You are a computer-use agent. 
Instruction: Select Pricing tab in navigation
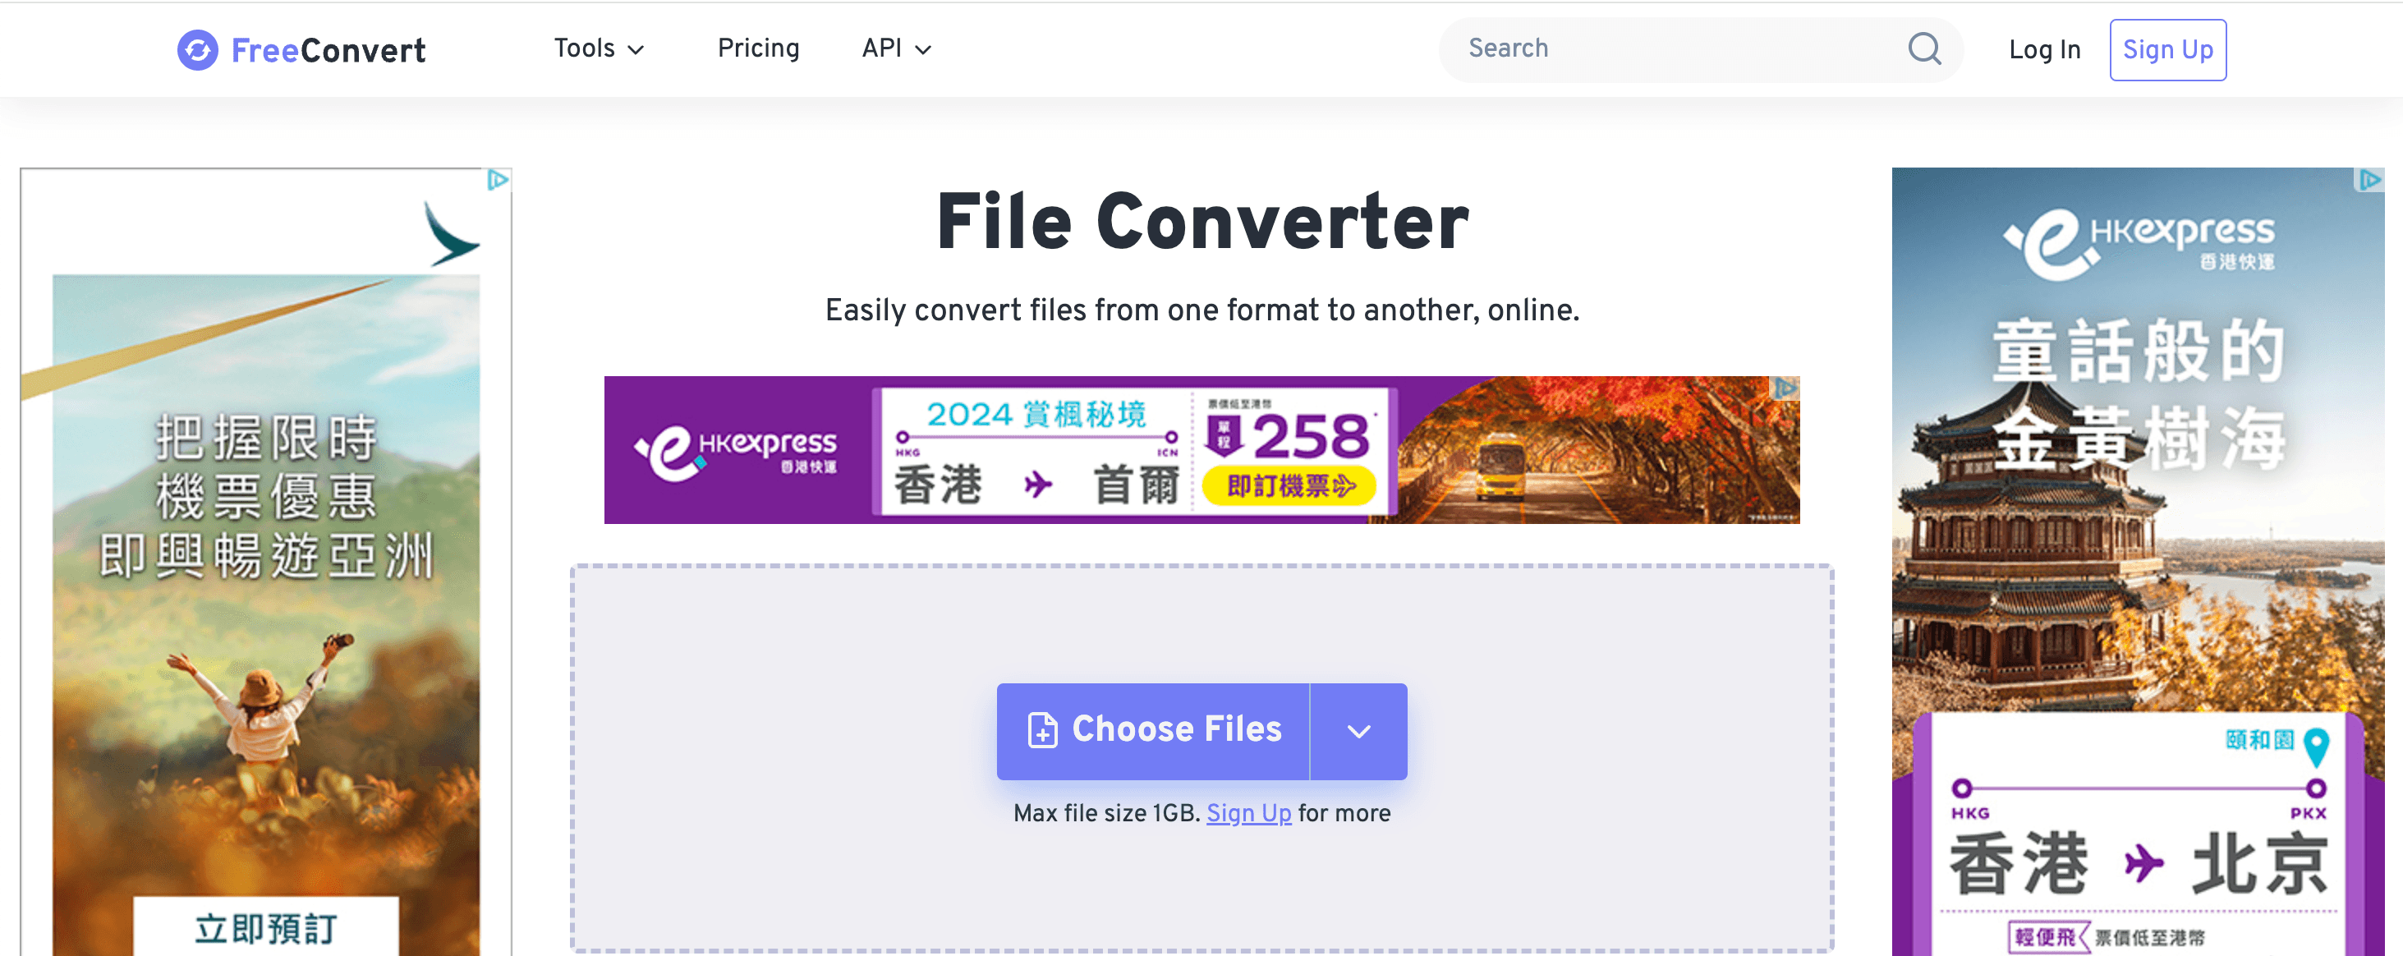pyautogui.click(x=757, y=48)
